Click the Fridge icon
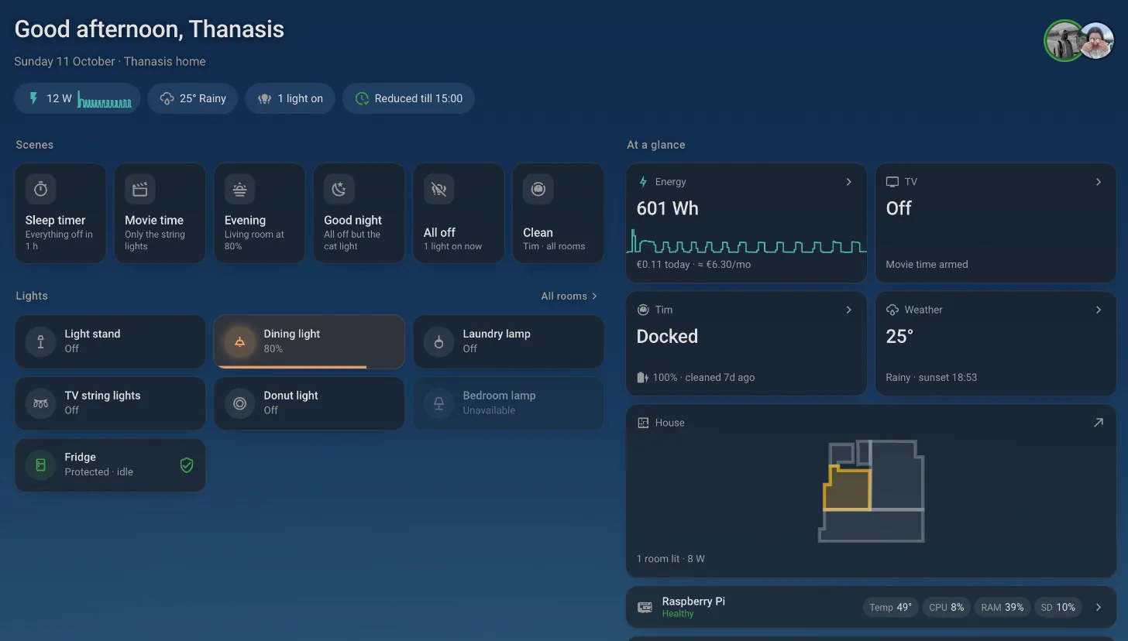The image size is (1128, 641). (x=40, y=465)
